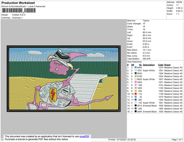Click the 'St.' column header

[x=140, y=65]
